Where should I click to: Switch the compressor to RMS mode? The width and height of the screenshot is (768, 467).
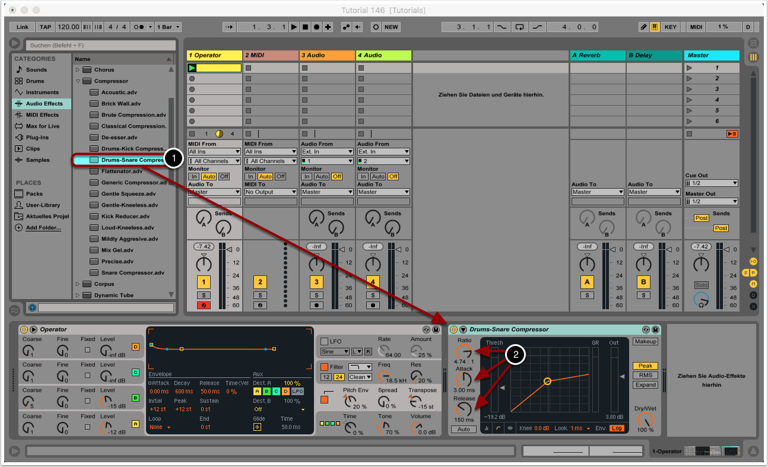click(645, 375)
